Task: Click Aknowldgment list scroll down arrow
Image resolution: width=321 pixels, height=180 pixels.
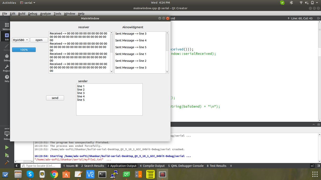Action: coord(167,72)
